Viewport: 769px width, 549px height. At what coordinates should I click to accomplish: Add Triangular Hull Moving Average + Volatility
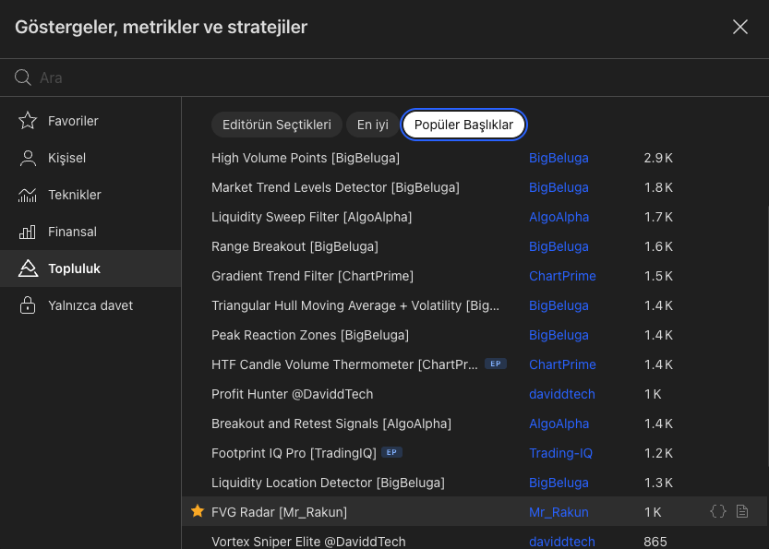pos(355,305)
